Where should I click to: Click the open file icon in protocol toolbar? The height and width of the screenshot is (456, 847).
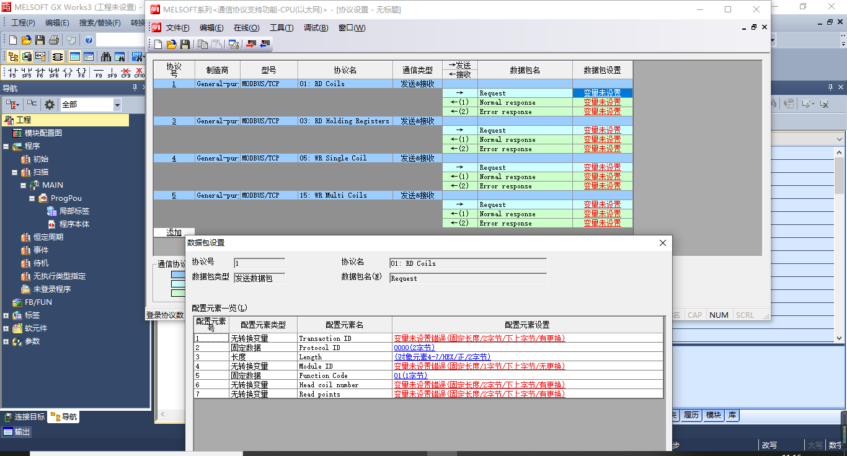171,44
